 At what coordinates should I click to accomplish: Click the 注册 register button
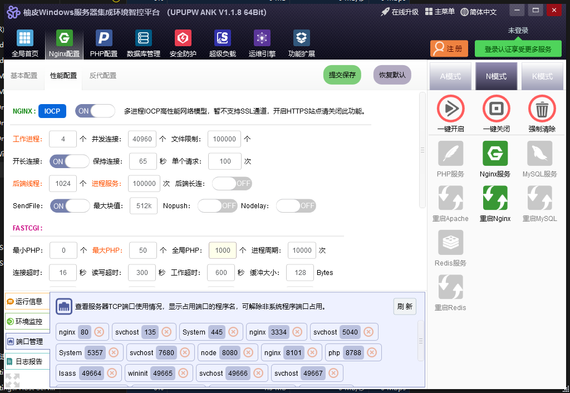point(449,49)
